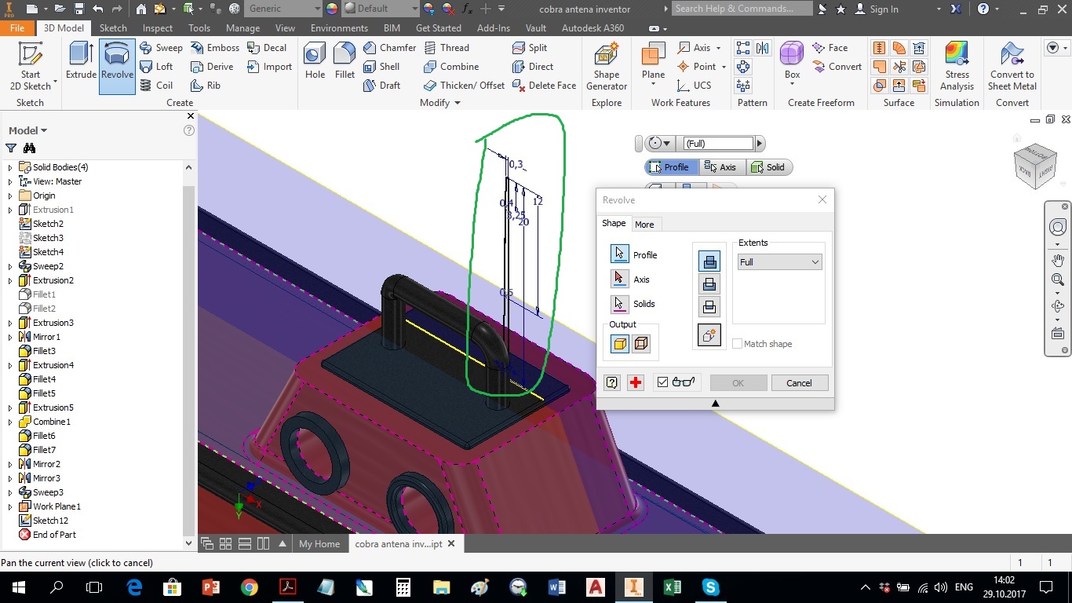
Task: Expand the Origin node in the Model tree
Action: [x=9, y=196]
